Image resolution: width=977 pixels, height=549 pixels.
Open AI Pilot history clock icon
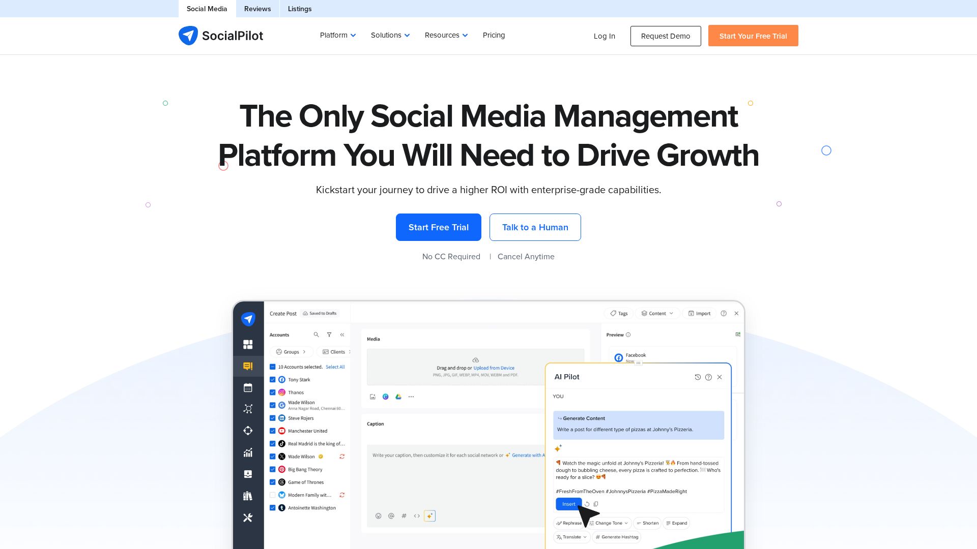698,377
